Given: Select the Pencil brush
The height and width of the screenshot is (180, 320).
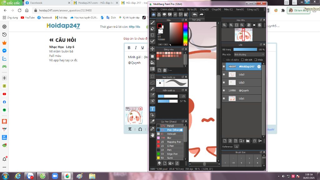Looking at the screenshot, I should click(x=170, y=126).
